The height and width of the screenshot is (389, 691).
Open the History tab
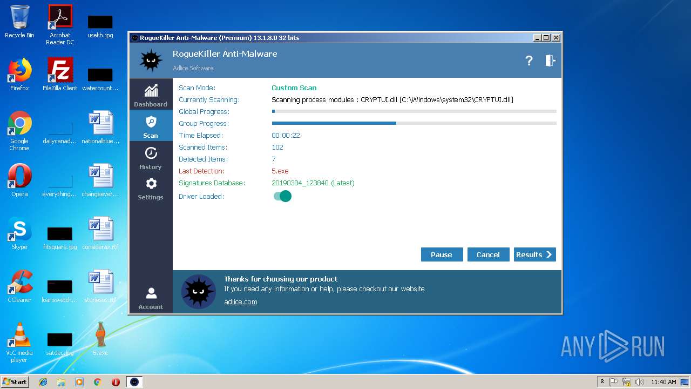151,157
